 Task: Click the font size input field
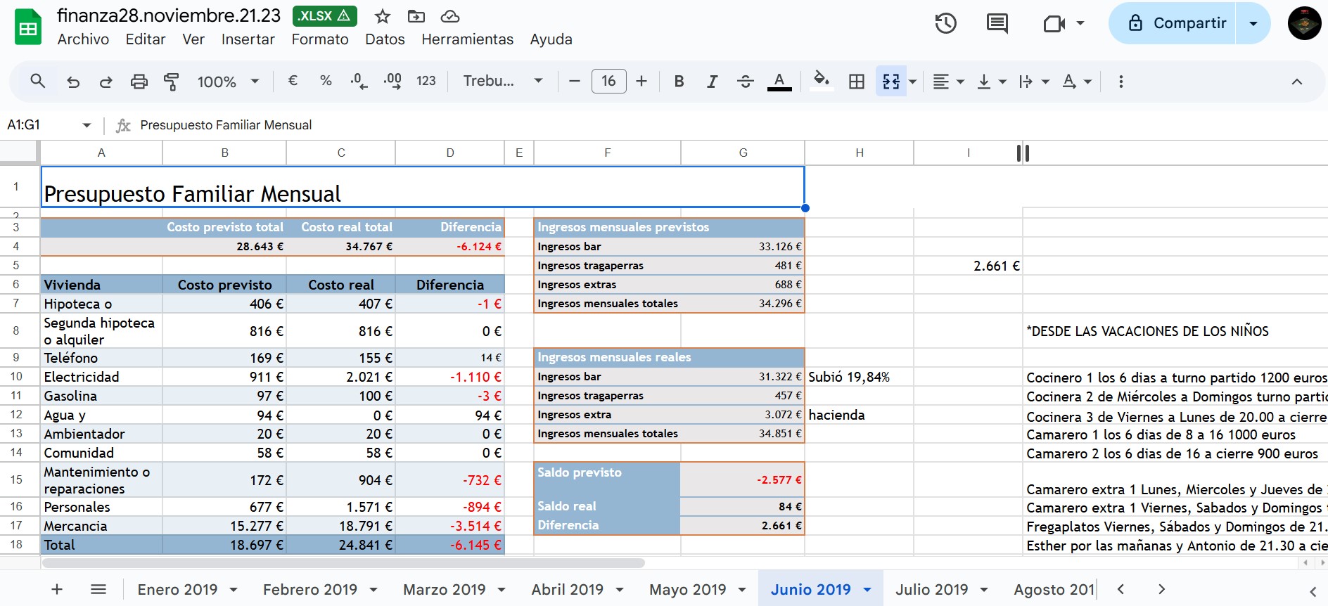(608, 82)
